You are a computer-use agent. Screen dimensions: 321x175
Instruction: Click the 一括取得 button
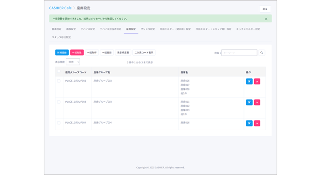pyautogui.click(x=92, y=53)
